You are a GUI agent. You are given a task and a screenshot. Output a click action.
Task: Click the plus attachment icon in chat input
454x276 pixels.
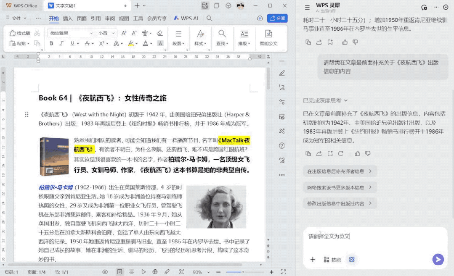click(313, 260)
